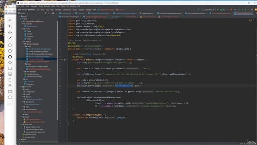Open the Application run configuration dropdown
Viewport: 257px width, 145px height.
pos(208,10)
